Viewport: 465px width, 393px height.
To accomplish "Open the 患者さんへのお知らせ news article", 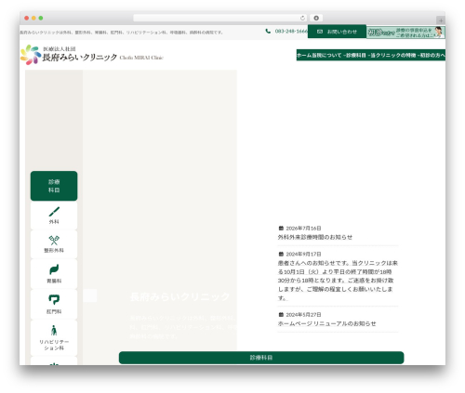I will coord(338,281).
